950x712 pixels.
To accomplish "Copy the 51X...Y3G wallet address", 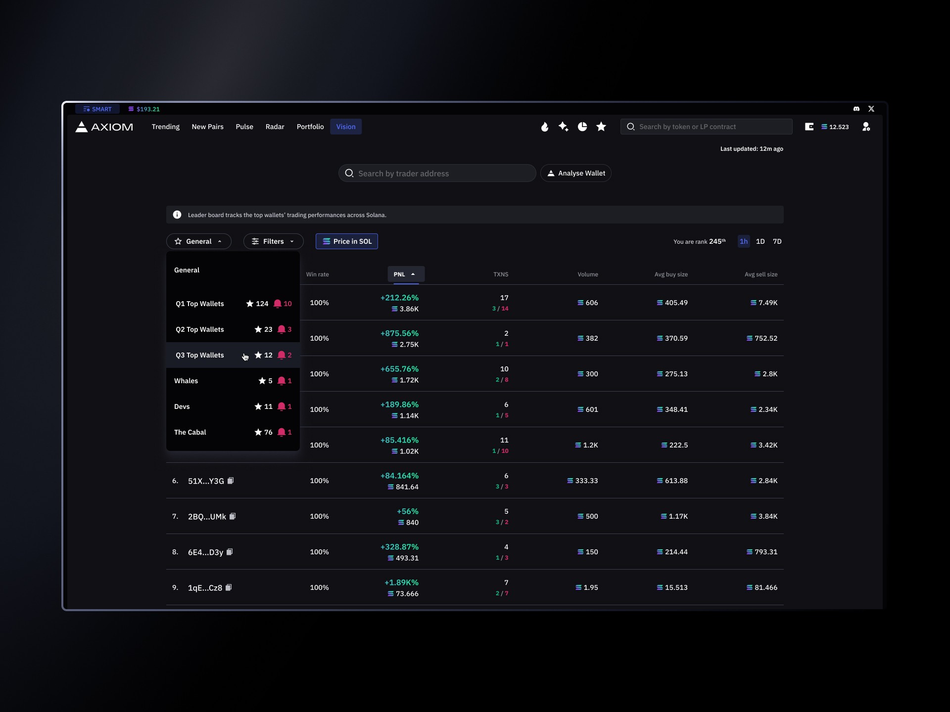I will click(x=231, y=481).
